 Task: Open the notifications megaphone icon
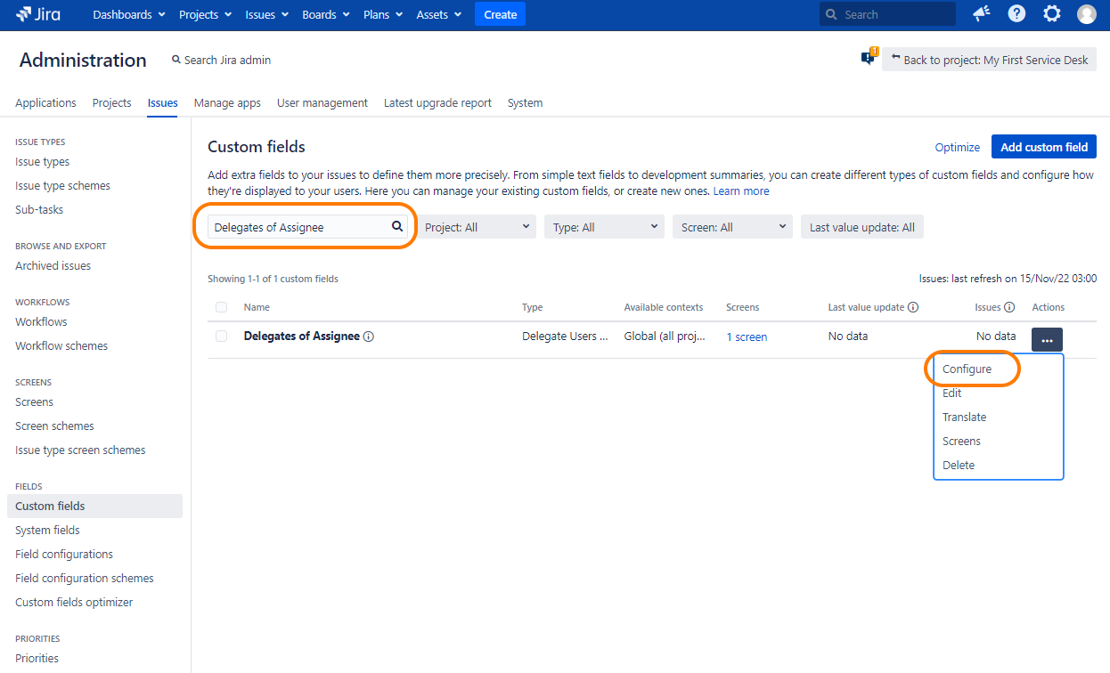[x=982, y=14]
